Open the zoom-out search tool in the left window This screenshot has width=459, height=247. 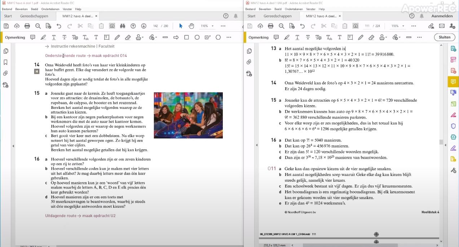tap(38, 26)
